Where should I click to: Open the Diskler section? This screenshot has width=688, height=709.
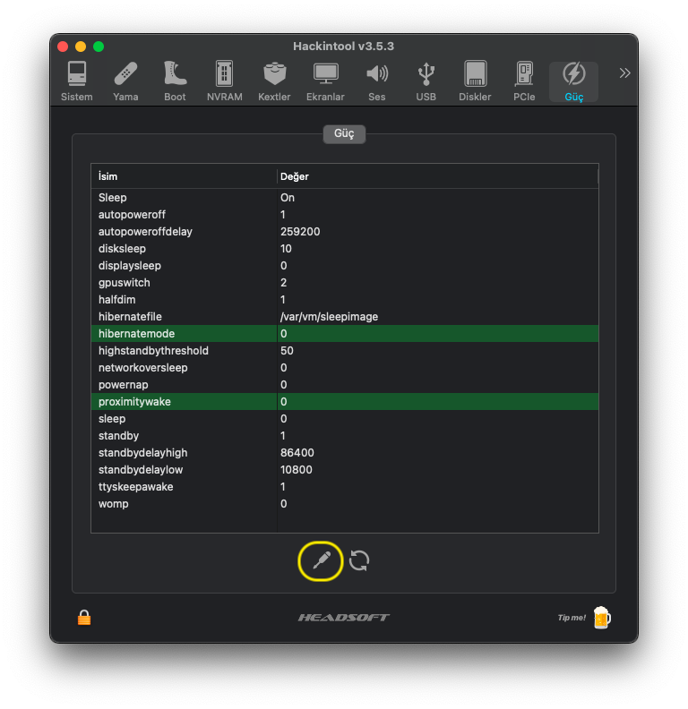tap(475, 81)
